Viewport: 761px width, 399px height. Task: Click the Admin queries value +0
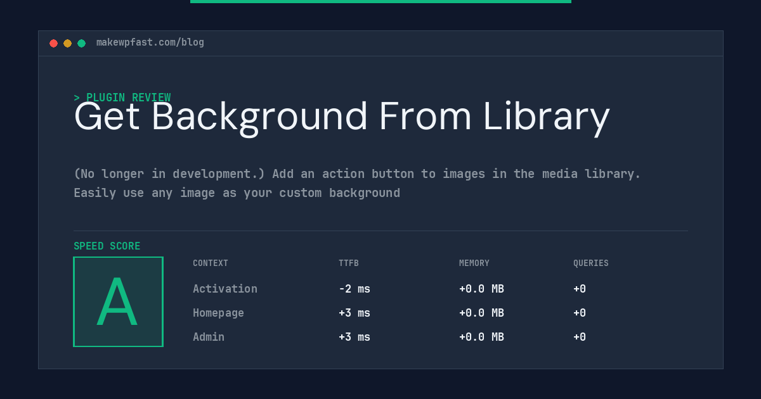click(580, 337)
